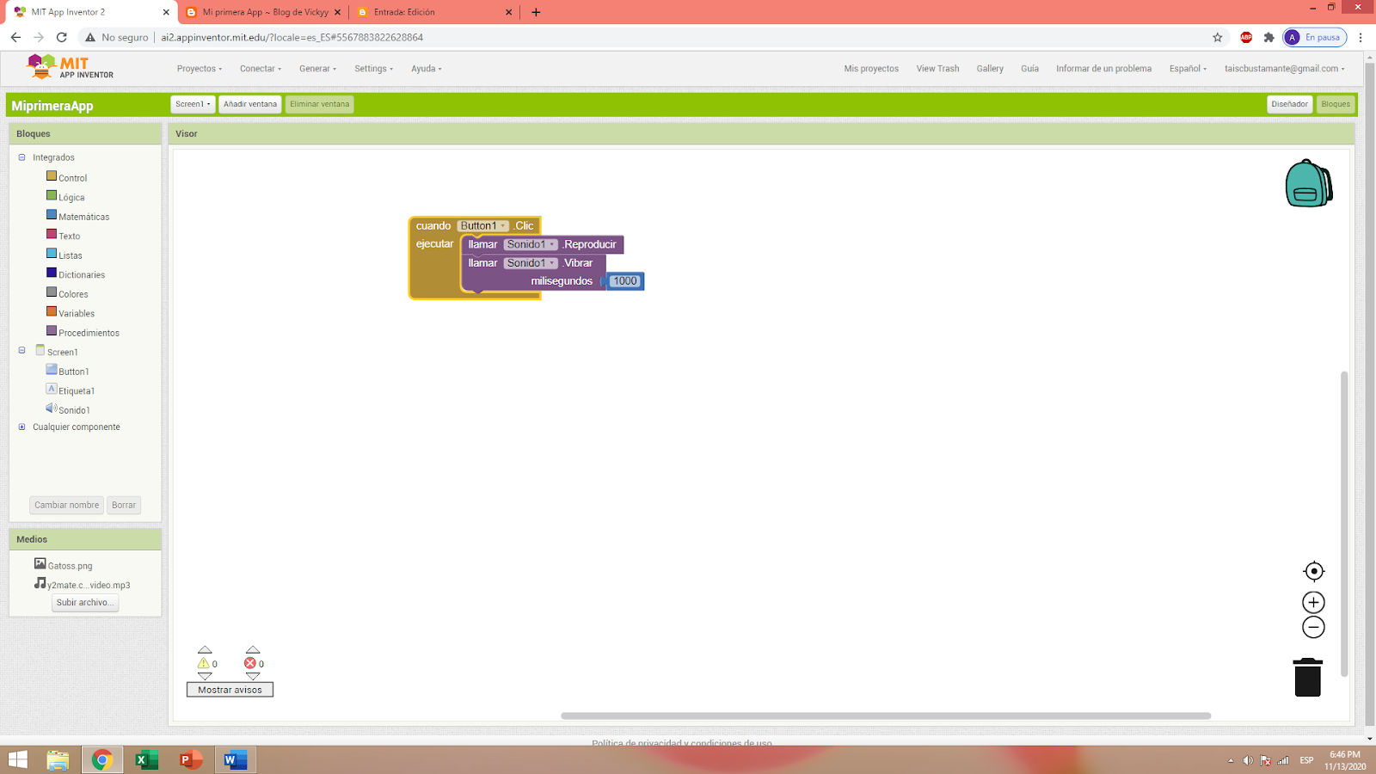Select the Matemáticas blocks color square

[52, 214]
